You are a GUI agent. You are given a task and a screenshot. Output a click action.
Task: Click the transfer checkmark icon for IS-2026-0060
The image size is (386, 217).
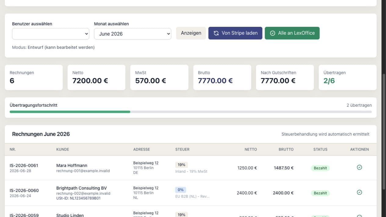(359, 192)
